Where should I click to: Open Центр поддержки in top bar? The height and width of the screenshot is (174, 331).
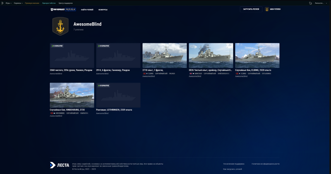[66, 3]
